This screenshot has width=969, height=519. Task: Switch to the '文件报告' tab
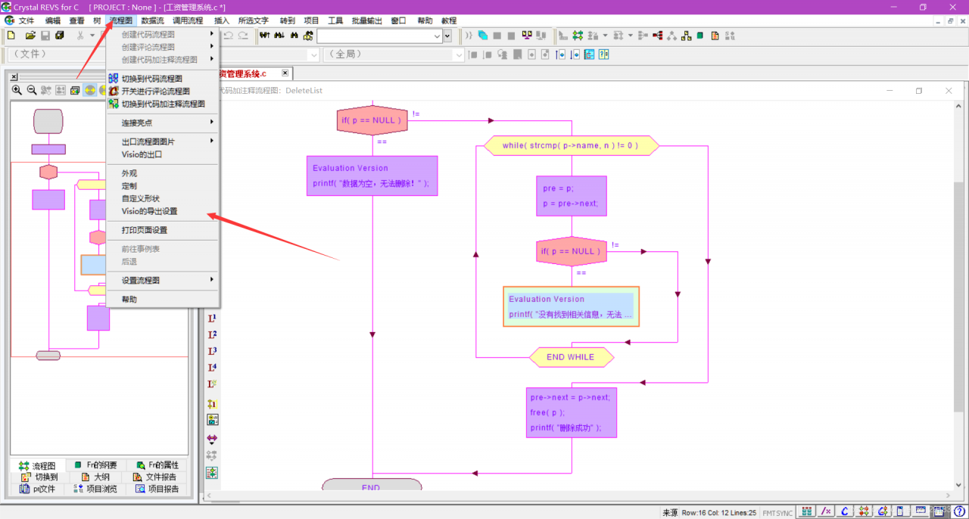pos(154,477)
